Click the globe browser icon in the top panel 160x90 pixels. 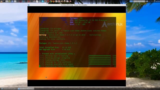click(x=40, y=1)
